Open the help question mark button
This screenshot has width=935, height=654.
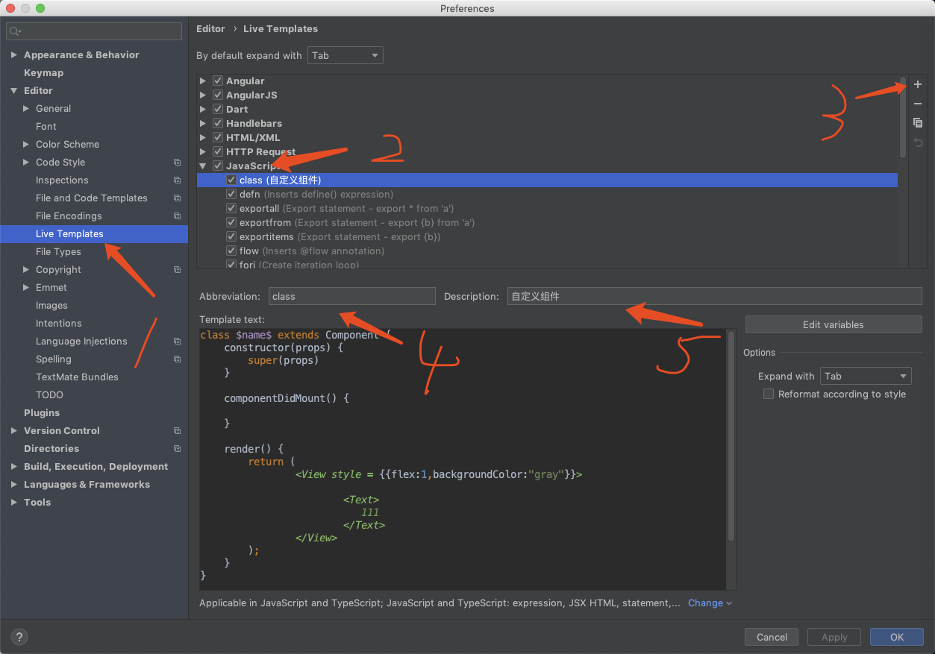pyautogui.click(x=19, y=637)
